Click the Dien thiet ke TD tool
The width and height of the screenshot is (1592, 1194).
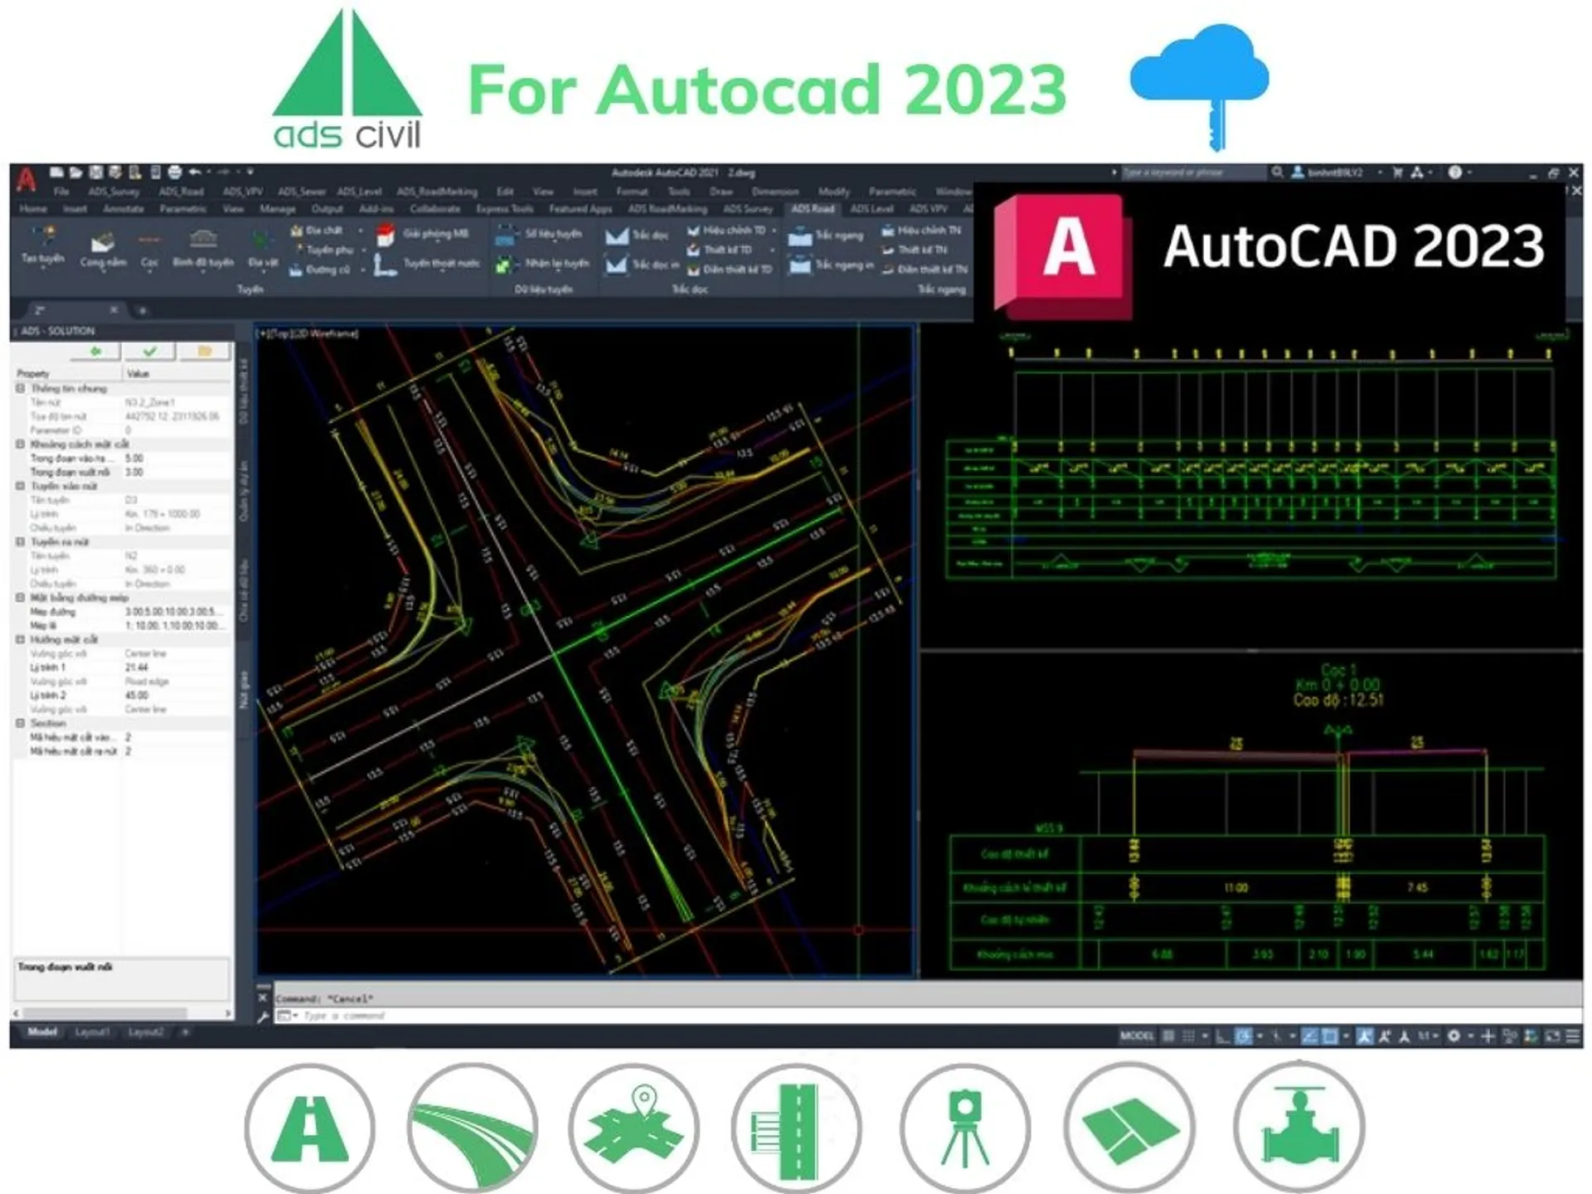coord(730,269)
